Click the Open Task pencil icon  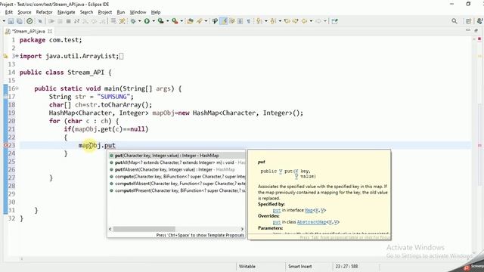pyautogui.click(x=200, y=21)
